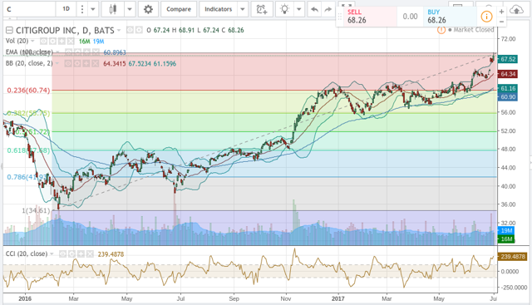Hide the CCI (20, close) indicator
The image size is (532, 305).
pos(63,253)
